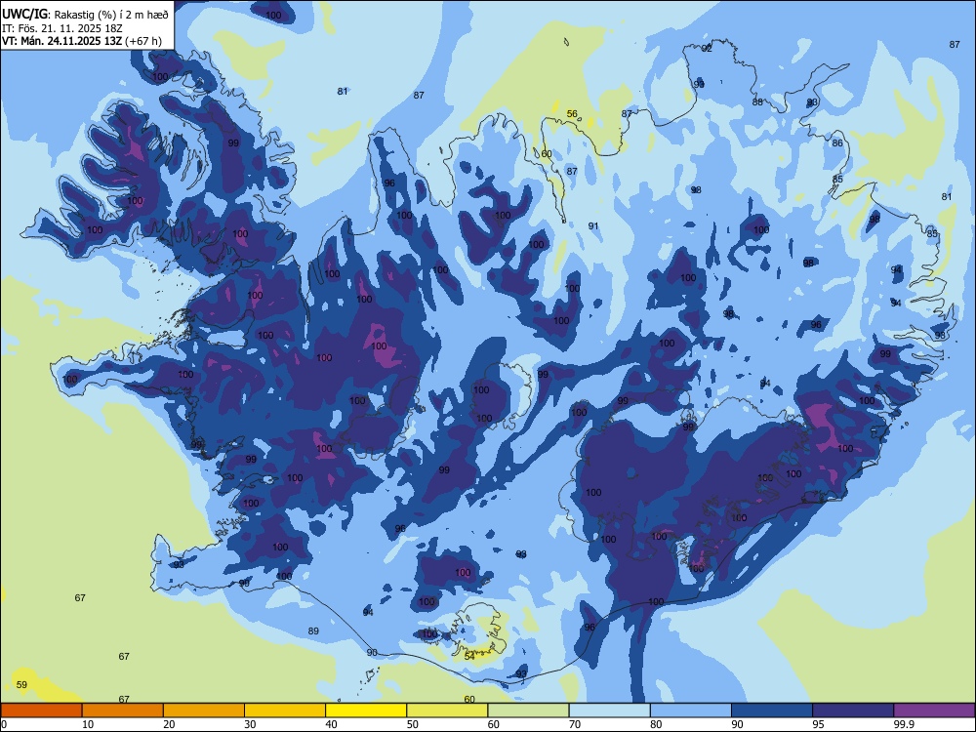Click the legend tick label '50'
The width and height of the screenshot is (976, 732).
point(413,724)
